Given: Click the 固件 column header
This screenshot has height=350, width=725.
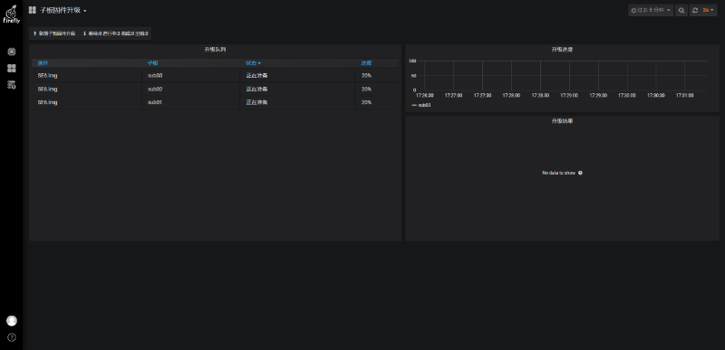Looking at the screenshot, I should [43, 62].
